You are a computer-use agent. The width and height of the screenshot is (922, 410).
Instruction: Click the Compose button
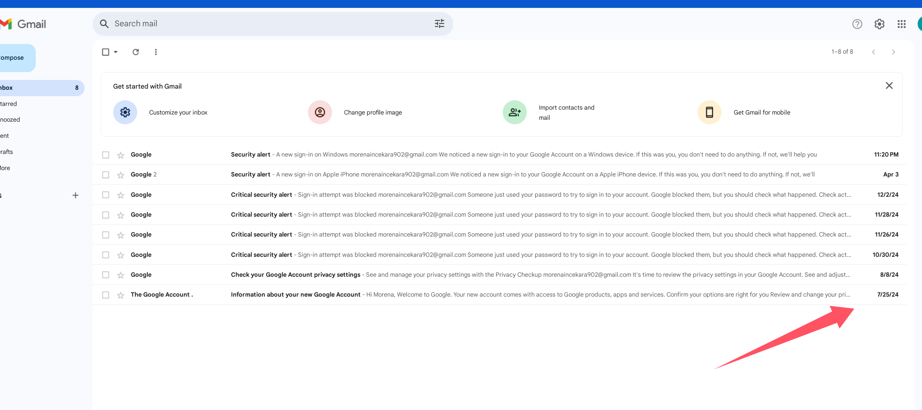[18, 58]
